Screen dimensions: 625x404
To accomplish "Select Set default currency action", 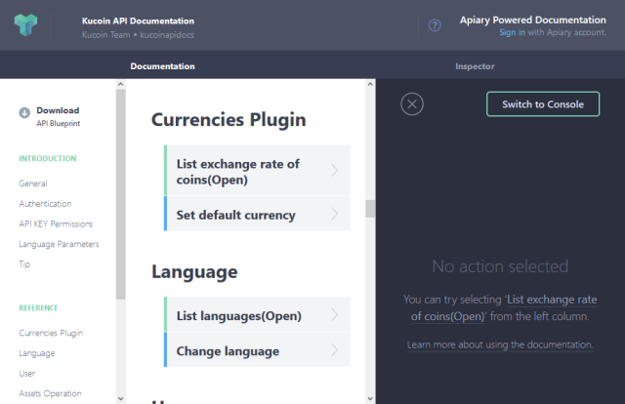I will 258,213.
